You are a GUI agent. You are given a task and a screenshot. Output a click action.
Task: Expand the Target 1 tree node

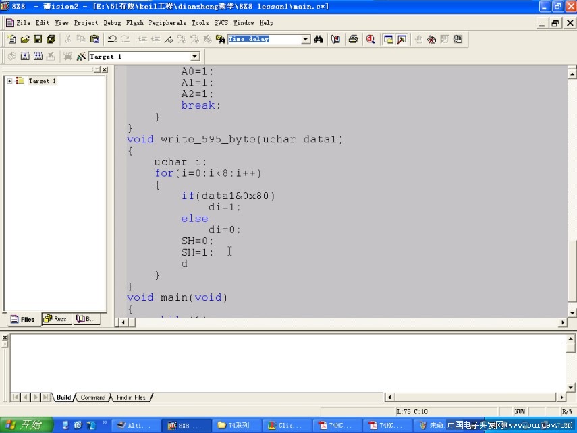(x=10, y=81)
